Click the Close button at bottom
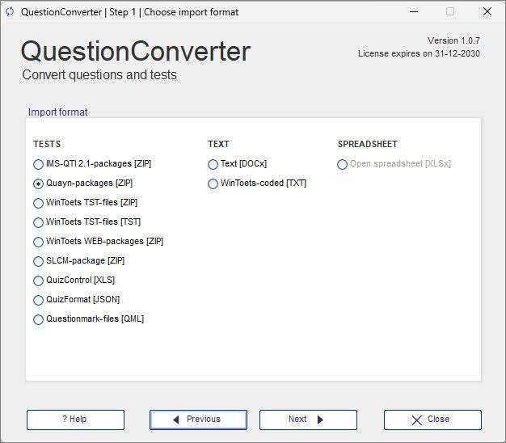Viewport: 506px width, 443px height. [x=432, y=420]
